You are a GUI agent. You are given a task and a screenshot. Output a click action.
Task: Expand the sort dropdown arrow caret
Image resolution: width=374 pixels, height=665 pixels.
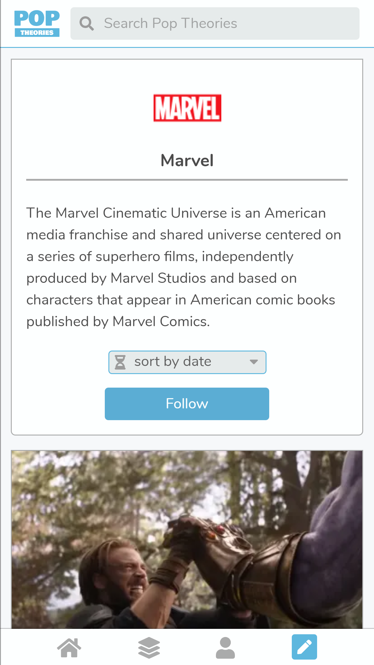pyautogui.click(x=254, y=362)
